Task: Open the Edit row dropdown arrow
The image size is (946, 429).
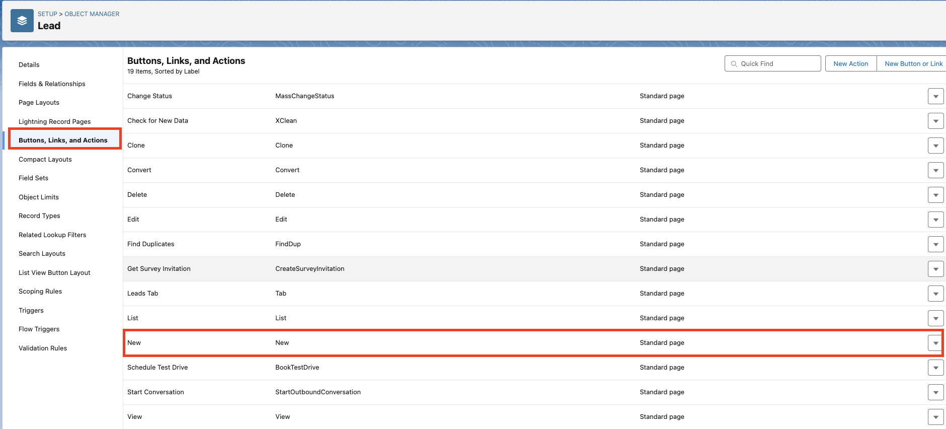Action: pos(935,220)
